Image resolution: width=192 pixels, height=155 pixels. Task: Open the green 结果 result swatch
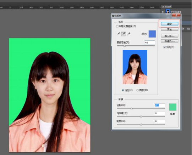tap(173, 107)
